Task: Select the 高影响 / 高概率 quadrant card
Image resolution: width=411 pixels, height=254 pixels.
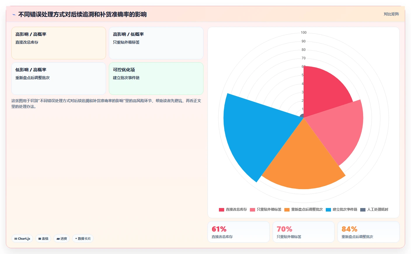Action: [59, 43]
